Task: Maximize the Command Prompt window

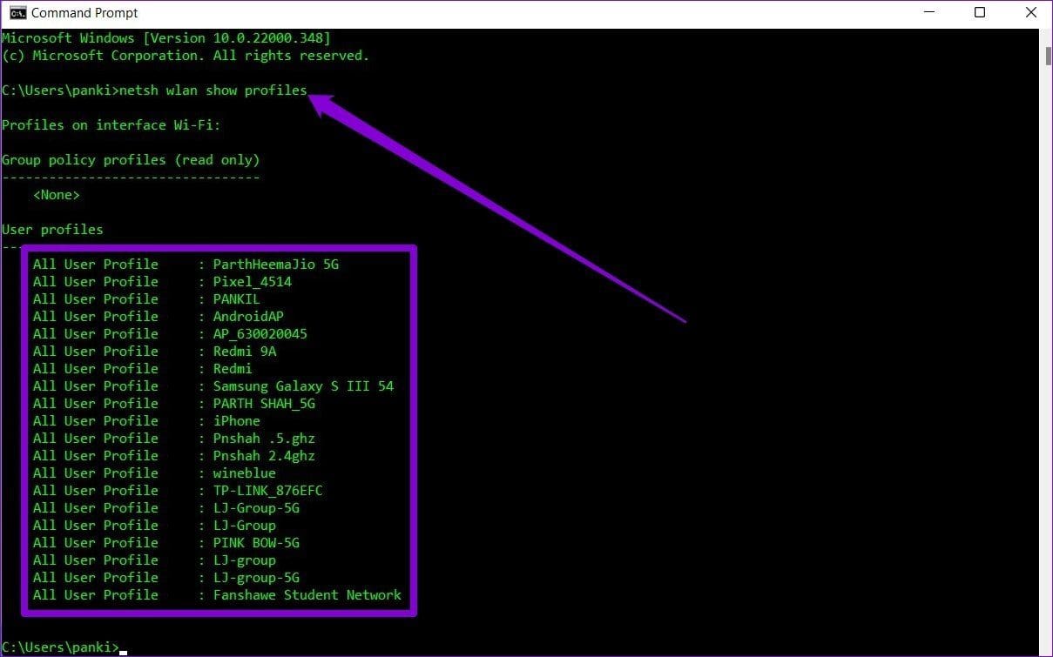Action: (980, 13)
